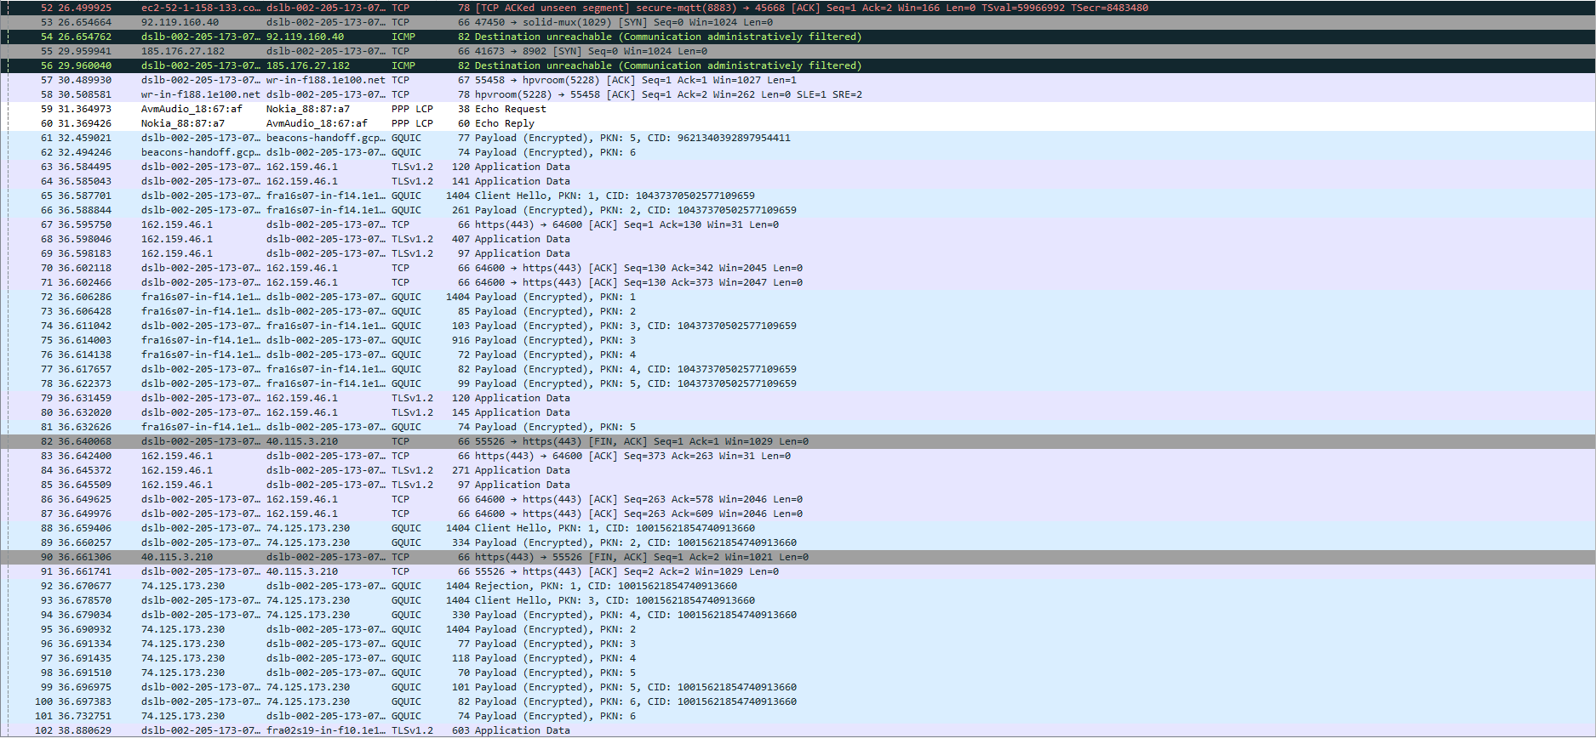Image resolution: width=1596 pixels, height=738 pixels.
Task: Select packet 100 GQUIC PKN 6 with CID
Action: (798, 701)
